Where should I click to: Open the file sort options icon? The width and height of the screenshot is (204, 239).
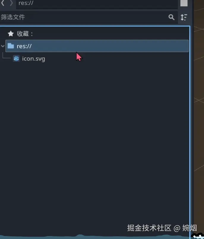184,17
